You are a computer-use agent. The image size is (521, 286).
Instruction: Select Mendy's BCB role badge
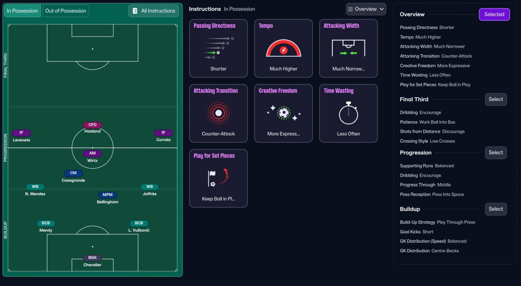coord(46,223)
